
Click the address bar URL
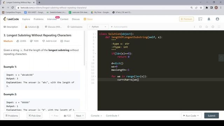54,8
